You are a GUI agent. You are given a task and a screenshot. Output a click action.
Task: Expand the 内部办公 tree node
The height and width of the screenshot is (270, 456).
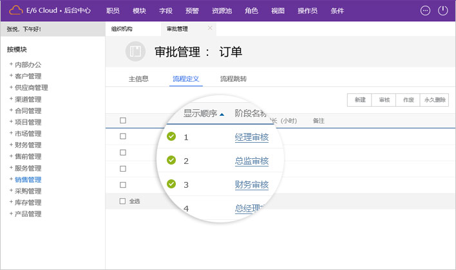point(11,64)
